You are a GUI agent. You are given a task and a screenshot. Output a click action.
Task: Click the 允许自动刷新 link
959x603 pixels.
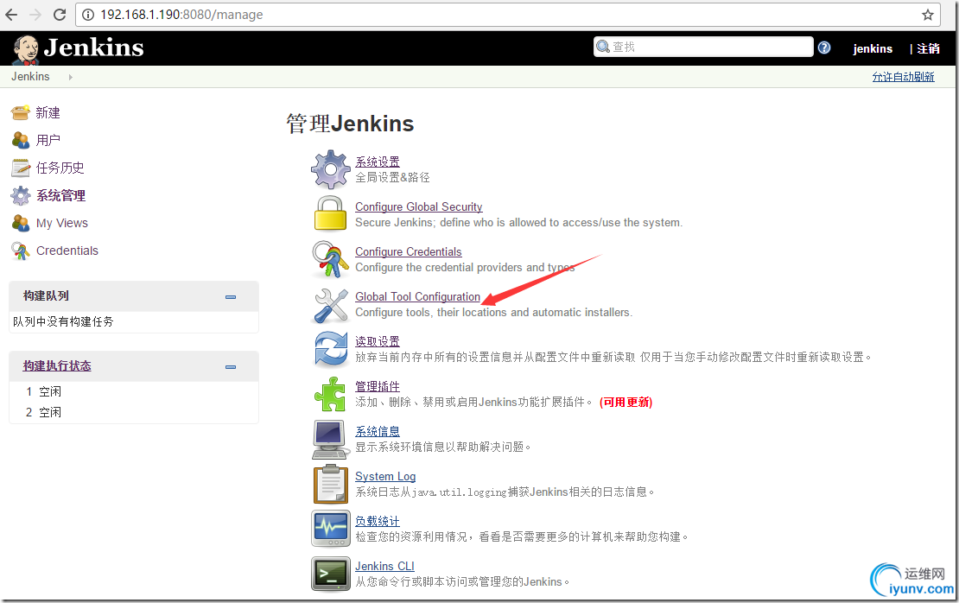point(904,76)
